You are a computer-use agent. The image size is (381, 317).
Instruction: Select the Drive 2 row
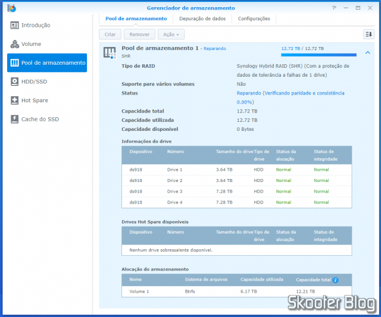(237, 181)
